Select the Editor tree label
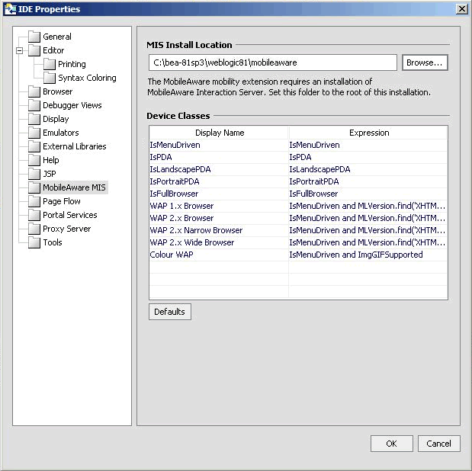Viewport: 472px width, 471px height. (53, 50)
